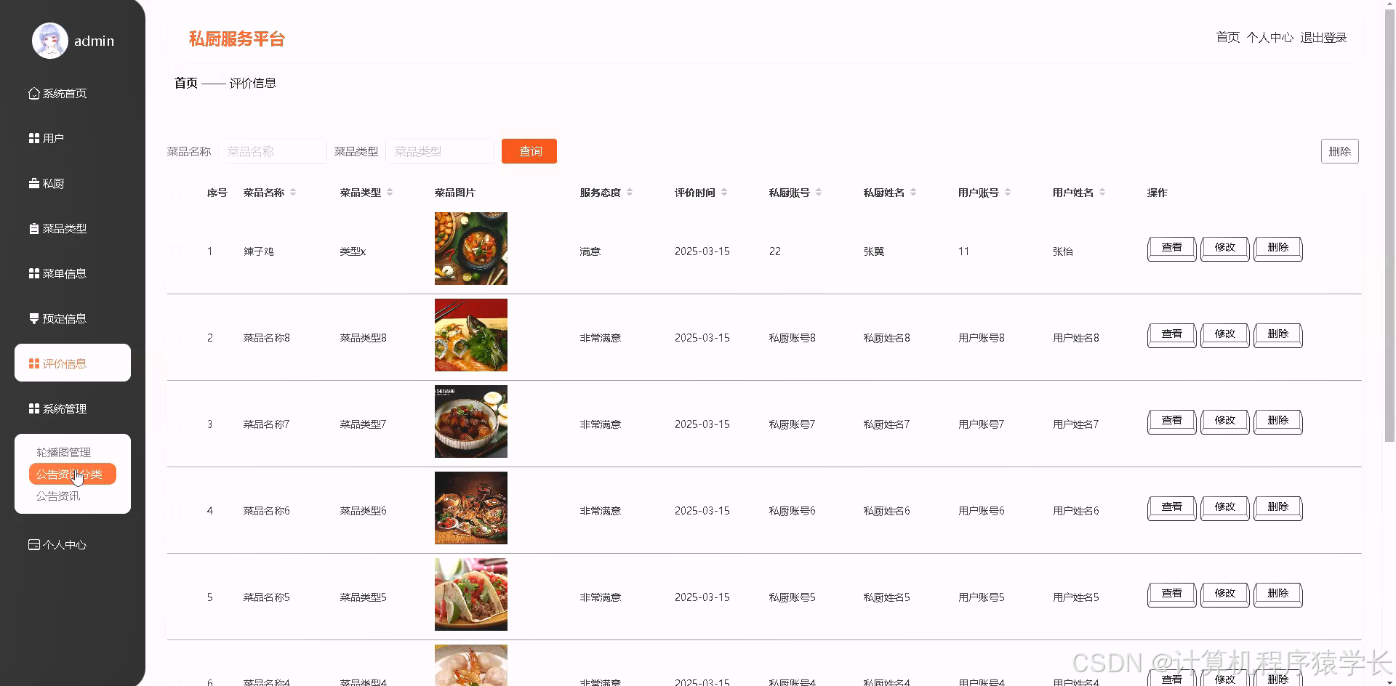
Task: Open 个人中心 in the top header
Action: 1269,37
